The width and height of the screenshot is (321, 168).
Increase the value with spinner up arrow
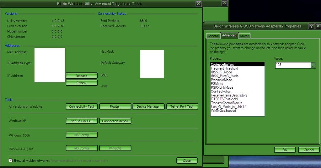313,64
